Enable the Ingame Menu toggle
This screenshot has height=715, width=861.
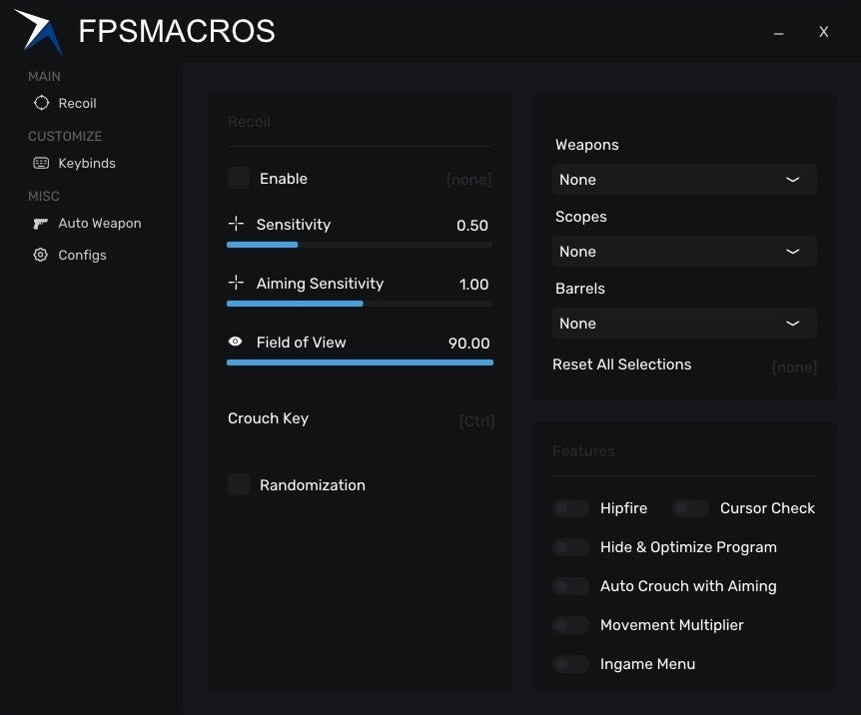(570, 664)
